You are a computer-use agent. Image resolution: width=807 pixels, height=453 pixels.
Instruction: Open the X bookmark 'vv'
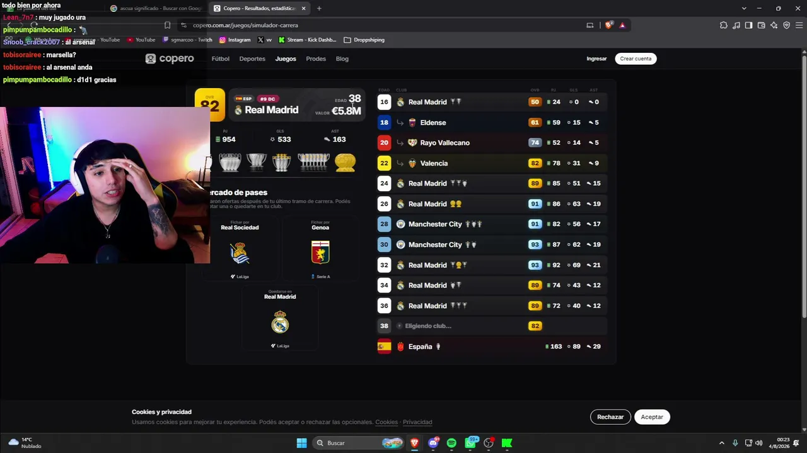pos(265,40)
